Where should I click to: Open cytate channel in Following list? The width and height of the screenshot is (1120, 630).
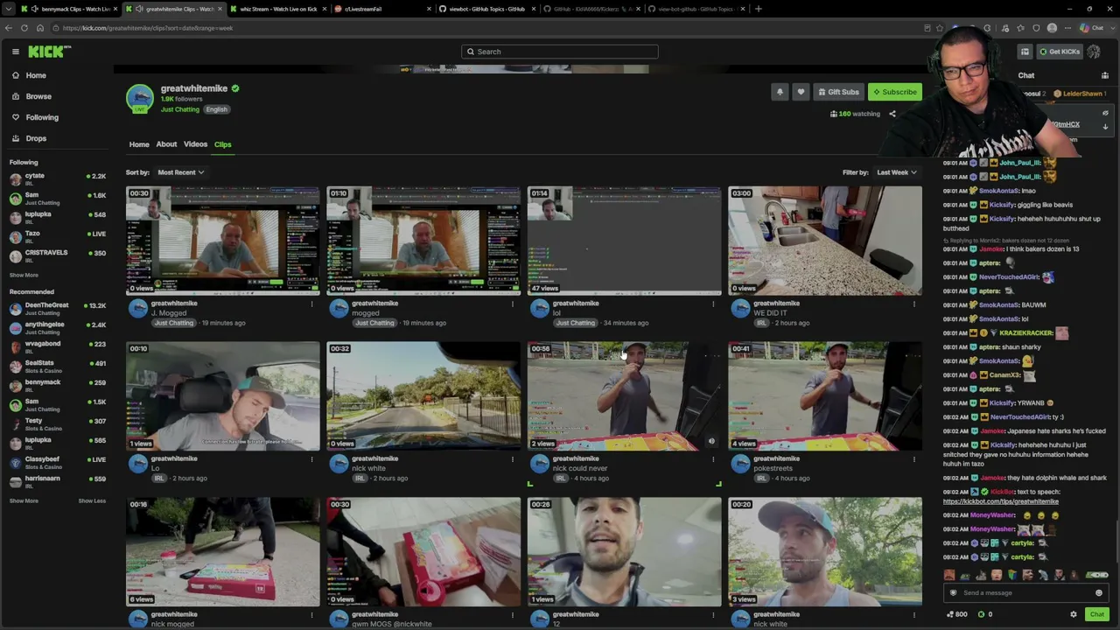point(57,179)
